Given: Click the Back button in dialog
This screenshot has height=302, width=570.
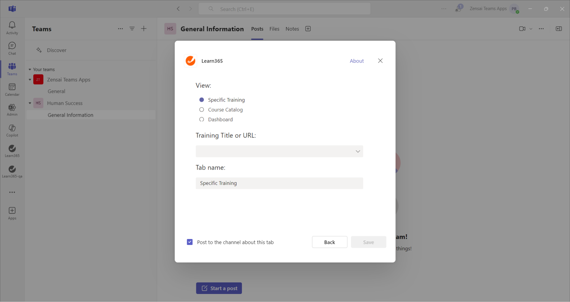Looking at the screenshot, I should (329, 242).
